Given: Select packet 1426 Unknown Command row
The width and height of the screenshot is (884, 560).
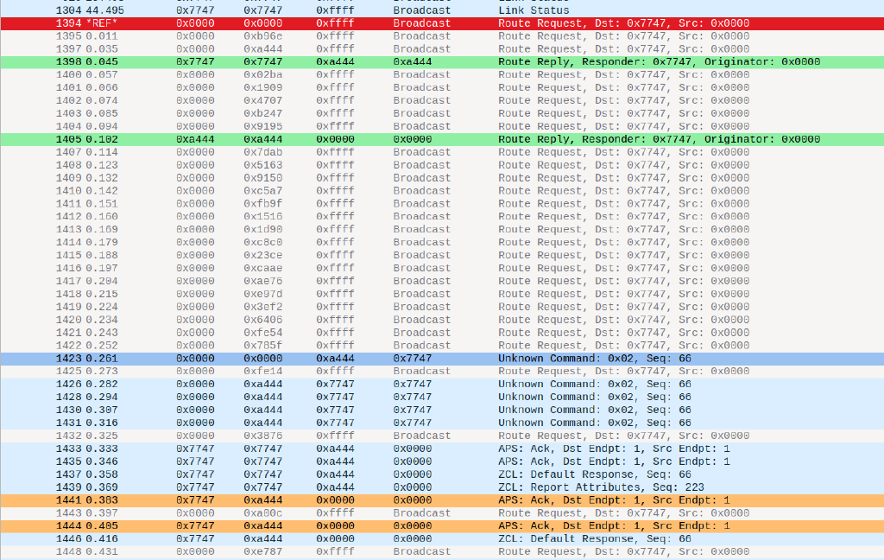Looking at the screenshot, I should [442, 385].
